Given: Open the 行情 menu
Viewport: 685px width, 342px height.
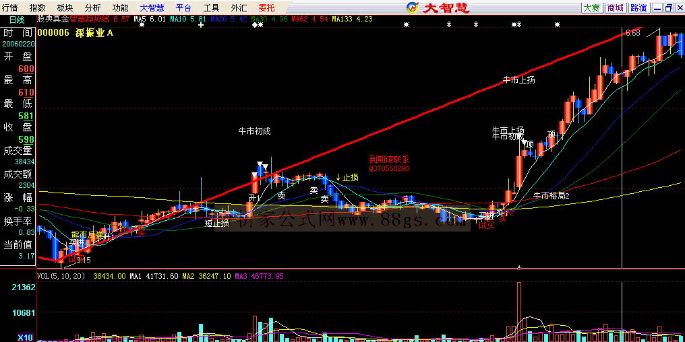Looking at the screenshot, I should click(x=9, y=7).
